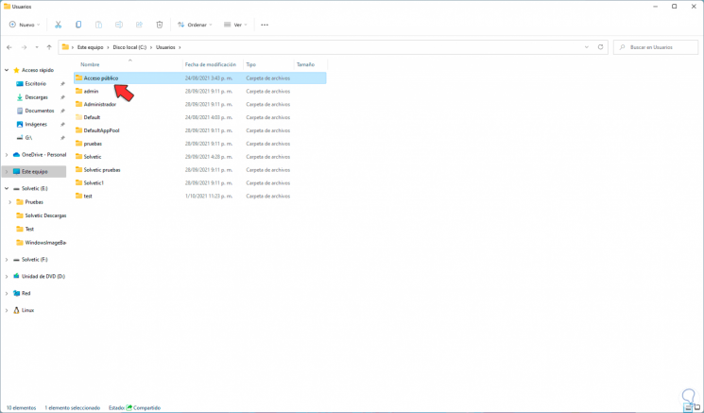Select the Administrador folder
Image resolution: width=704 pixels, height=413 pixels.
[x=200, y=104]
